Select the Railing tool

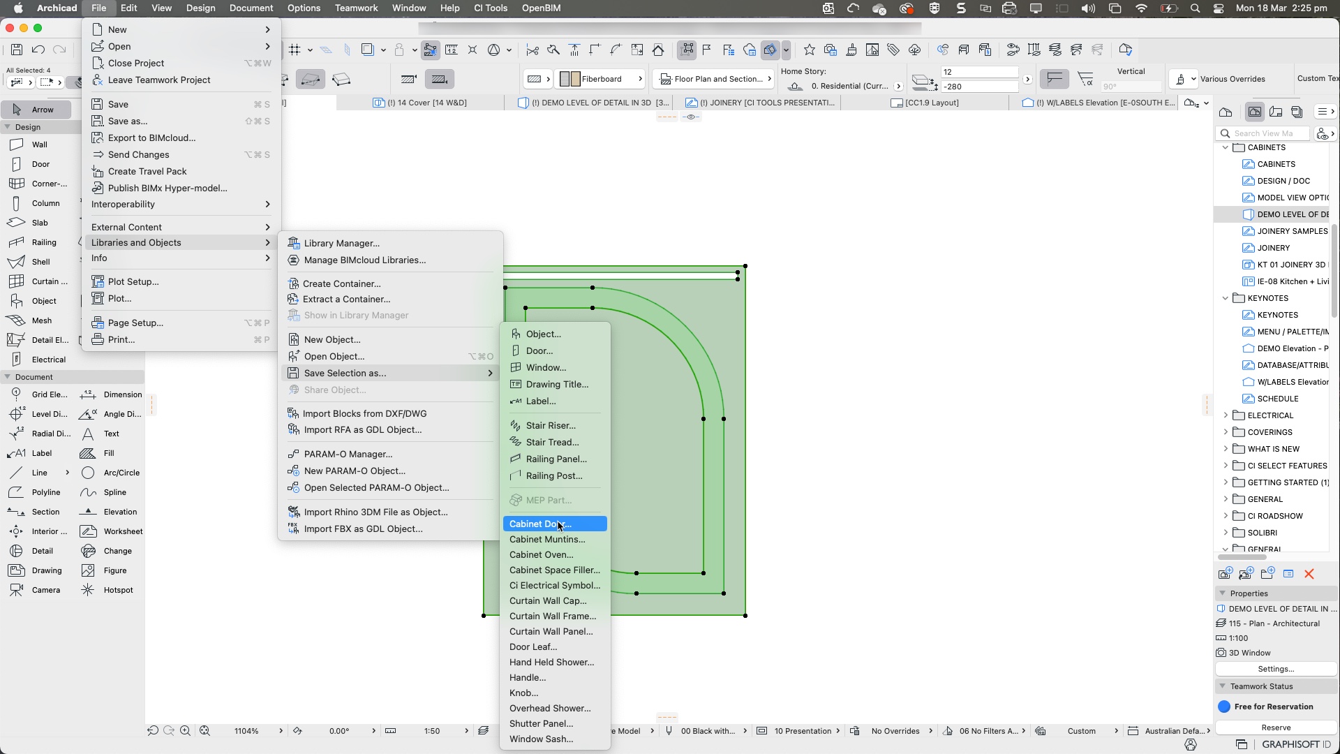pos(36,242)
